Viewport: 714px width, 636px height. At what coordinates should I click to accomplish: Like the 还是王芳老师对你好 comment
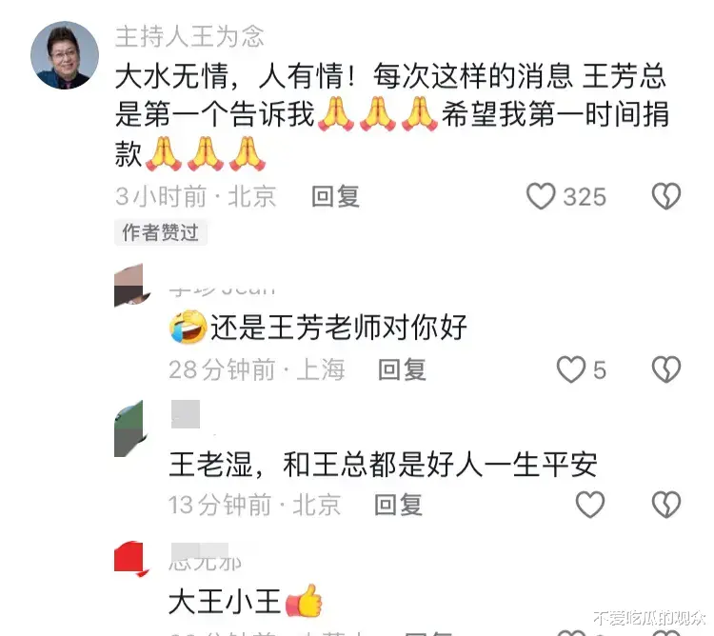571,368
